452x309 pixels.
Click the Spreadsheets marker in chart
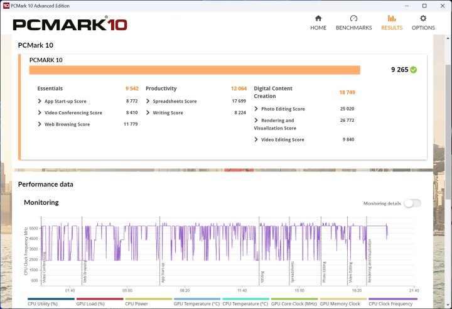tap(293, 272)
